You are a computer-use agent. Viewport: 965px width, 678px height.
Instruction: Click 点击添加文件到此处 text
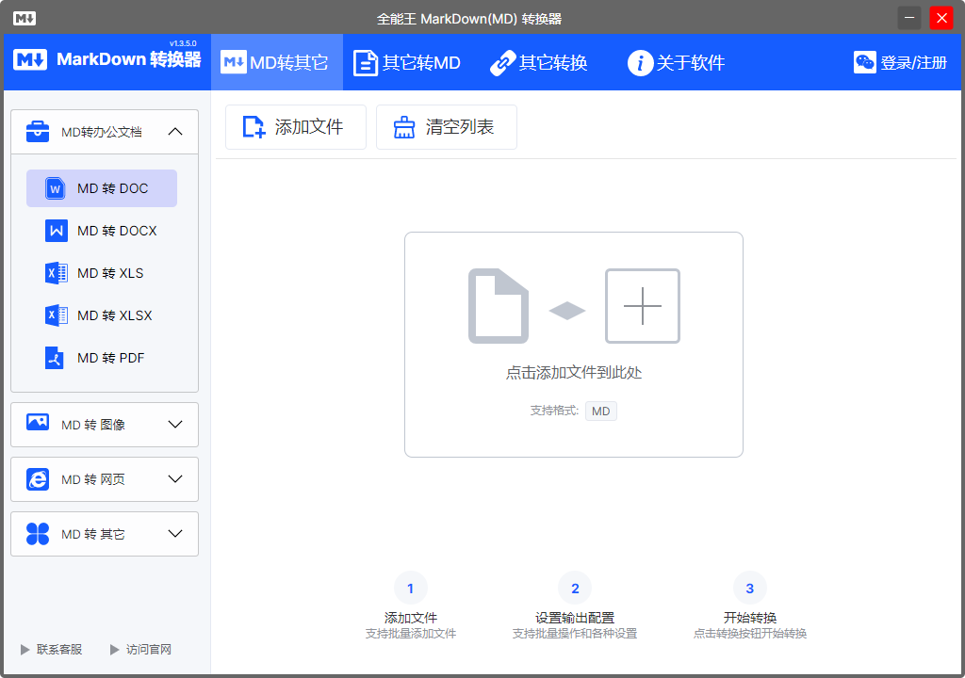point(574,372)
